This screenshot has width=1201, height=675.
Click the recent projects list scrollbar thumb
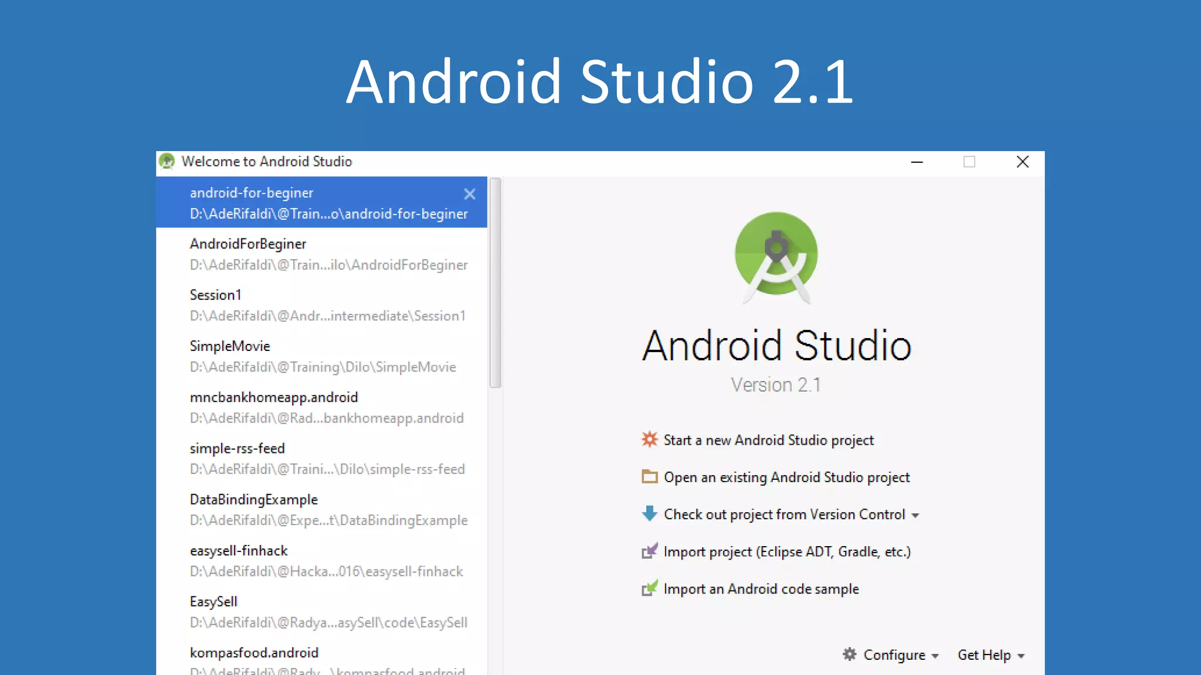[x=496, y=282]
